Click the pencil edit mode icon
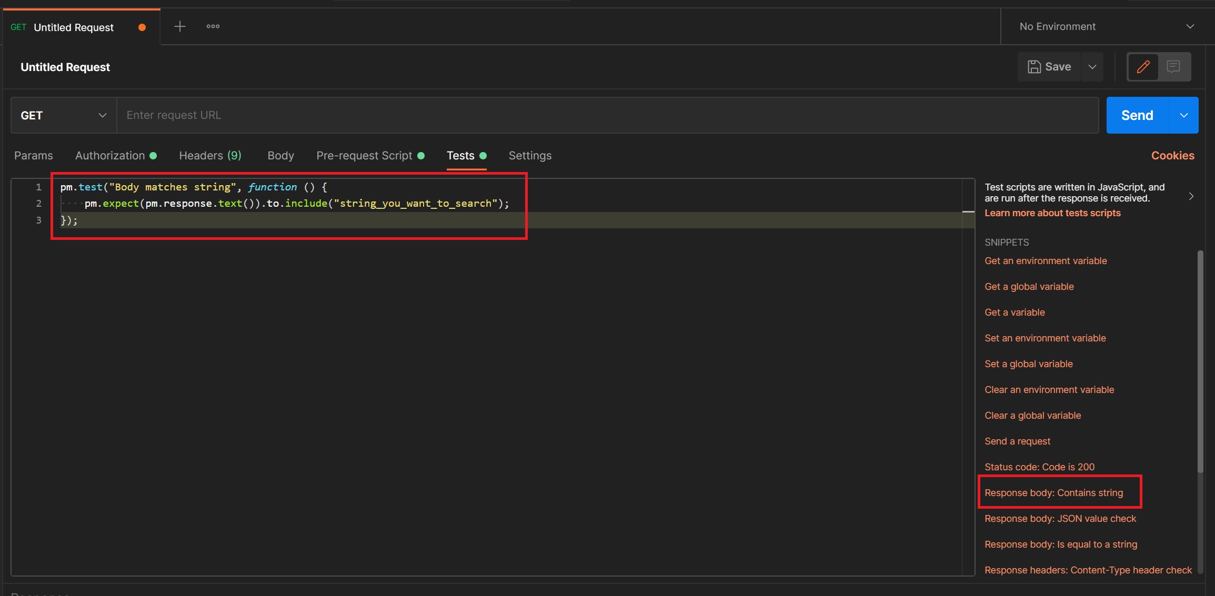The height and width of the screenshot is (596, 1215). (x=1142, y=67)
